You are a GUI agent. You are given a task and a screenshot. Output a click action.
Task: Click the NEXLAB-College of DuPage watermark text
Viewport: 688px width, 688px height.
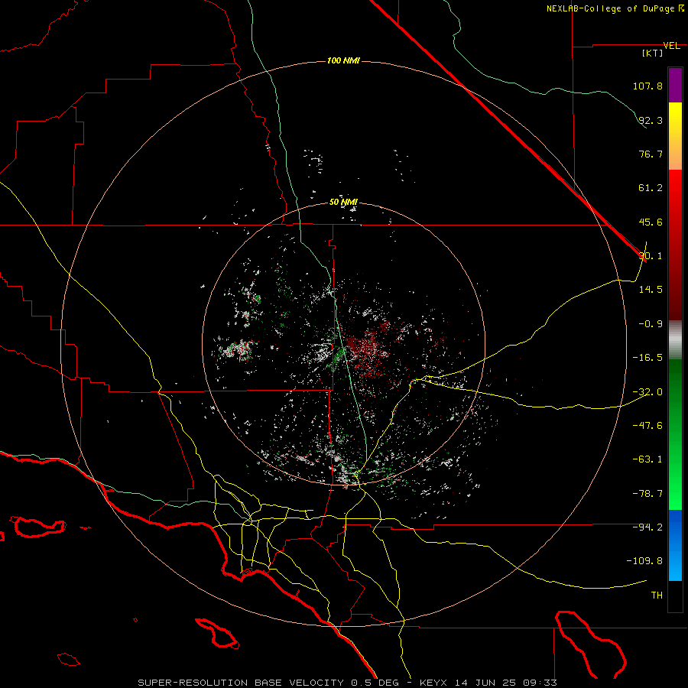click(615, 8)
